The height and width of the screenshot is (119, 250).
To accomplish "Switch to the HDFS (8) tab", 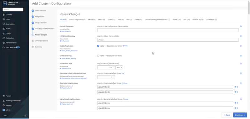I will (101, 20).
